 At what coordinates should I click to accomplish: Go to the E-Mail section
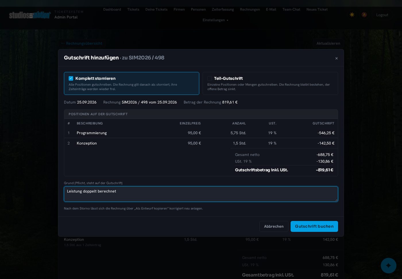[x=271, y=9]
